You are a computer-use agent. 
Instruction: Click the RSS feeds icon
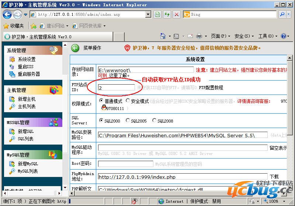[x=176, y=36]
